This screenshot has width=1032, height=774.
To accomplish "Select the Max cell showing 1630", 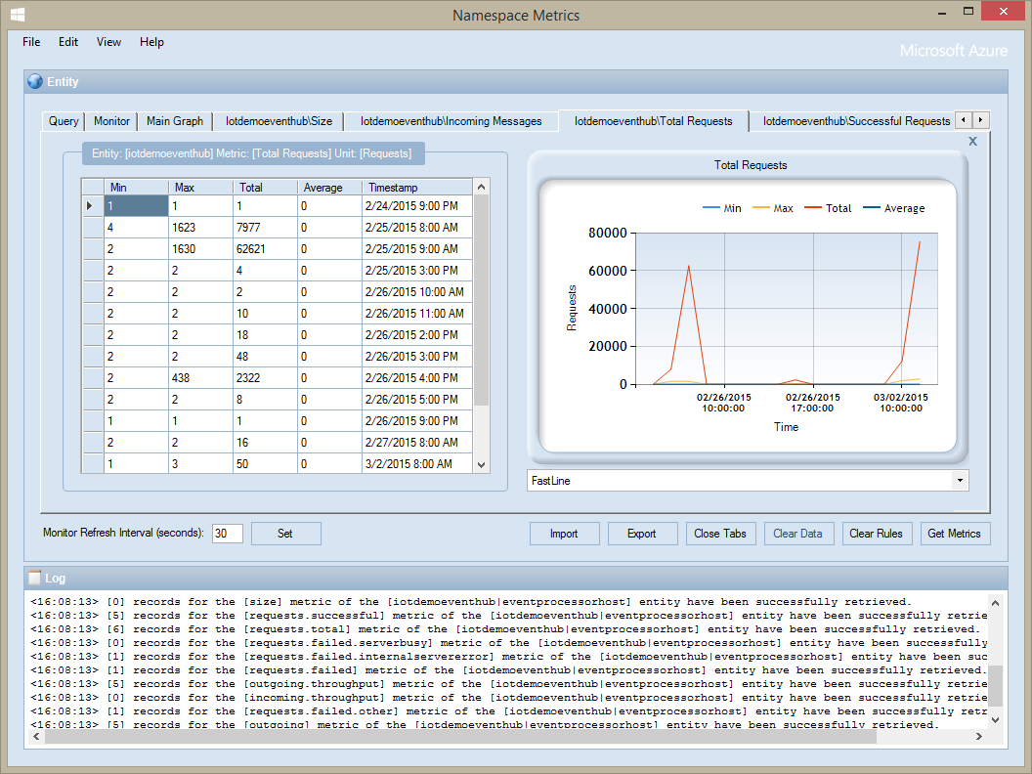I will [x=200, y=249].
